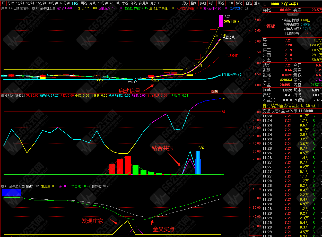Screen dimensions: 322x237
Task: Add stock via +自选 button
Action: point(248,3)
